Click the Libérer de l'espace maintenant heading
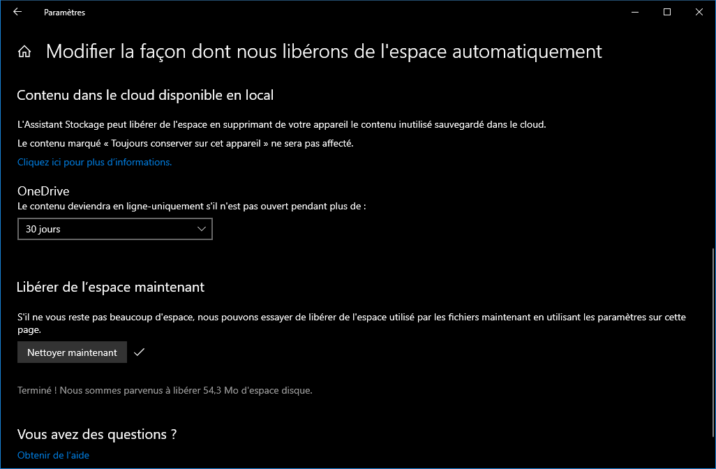 point(110,287)
